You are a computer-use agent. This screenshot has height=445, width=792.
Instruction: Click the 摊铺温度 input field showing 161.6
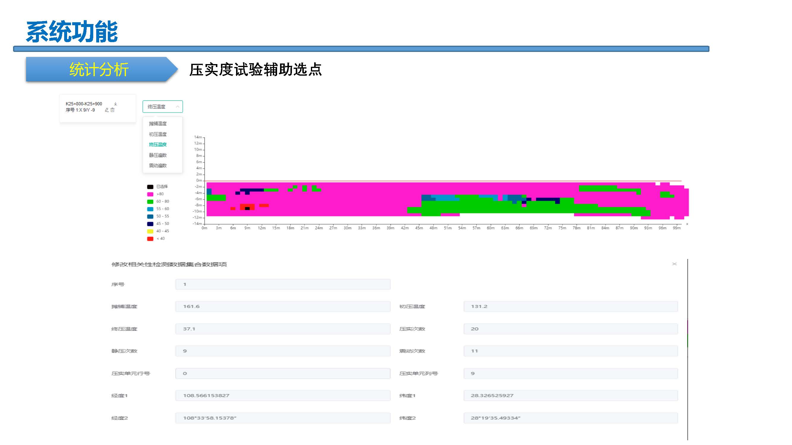pyautogui.click(x=282, y=306)
